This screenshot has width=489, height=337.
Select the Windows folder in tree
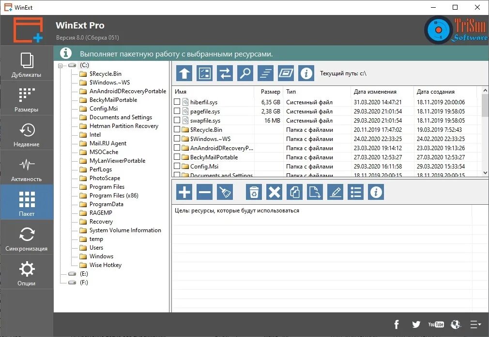pos(101,256)
